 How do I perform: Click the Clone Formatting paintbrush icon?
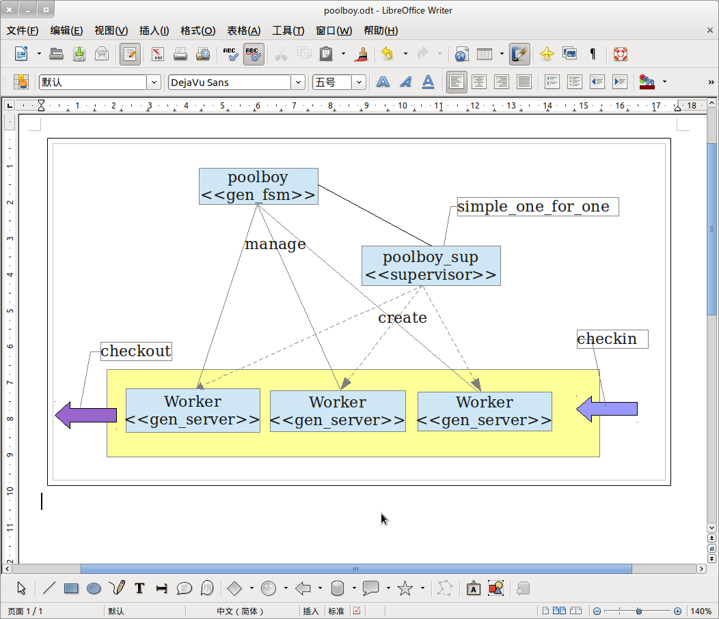[x=363, y=54]
